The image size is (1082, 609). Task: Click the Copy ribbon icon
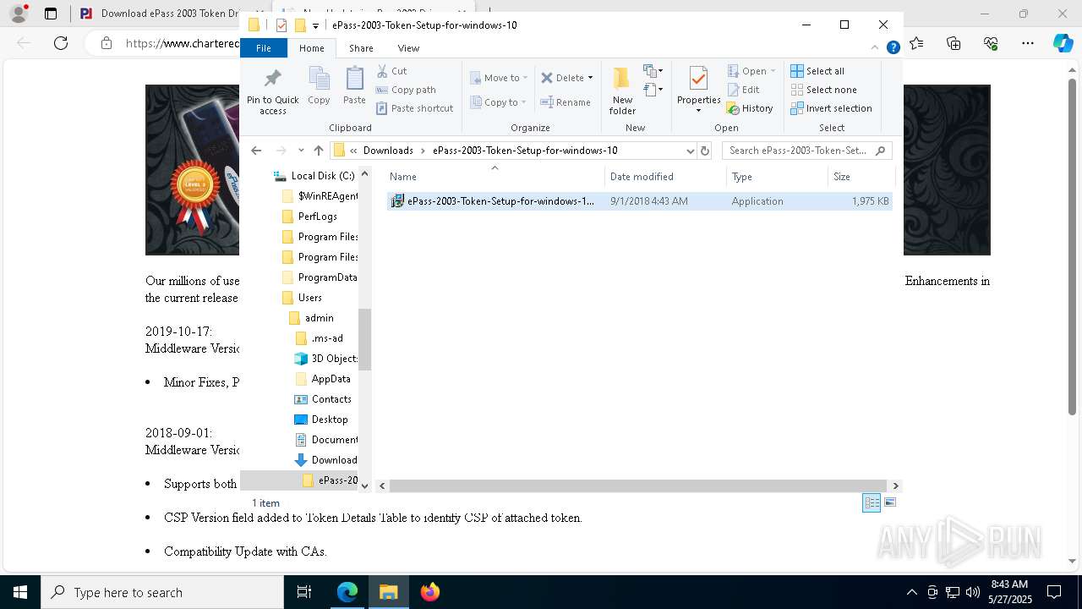click(x=319, y=86)
